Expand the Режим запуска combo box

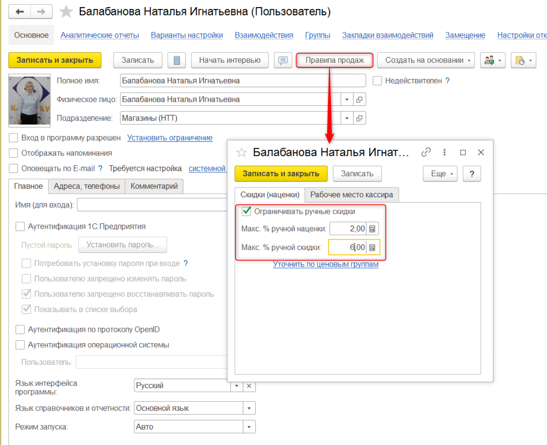click(x=249, y=427)
